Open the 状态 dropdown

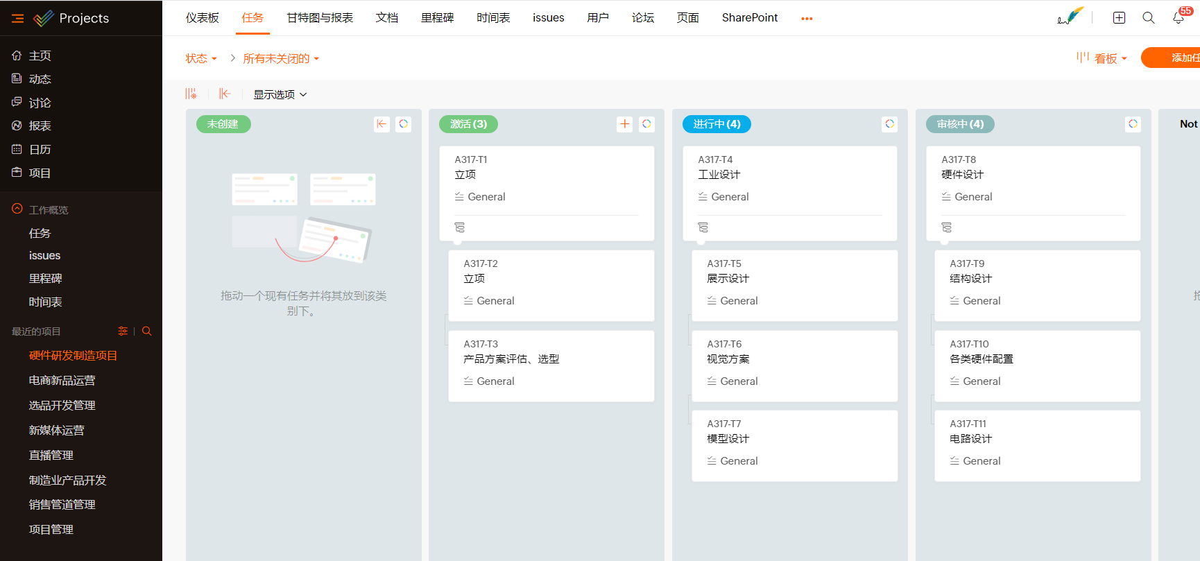(x=200, y=59)
